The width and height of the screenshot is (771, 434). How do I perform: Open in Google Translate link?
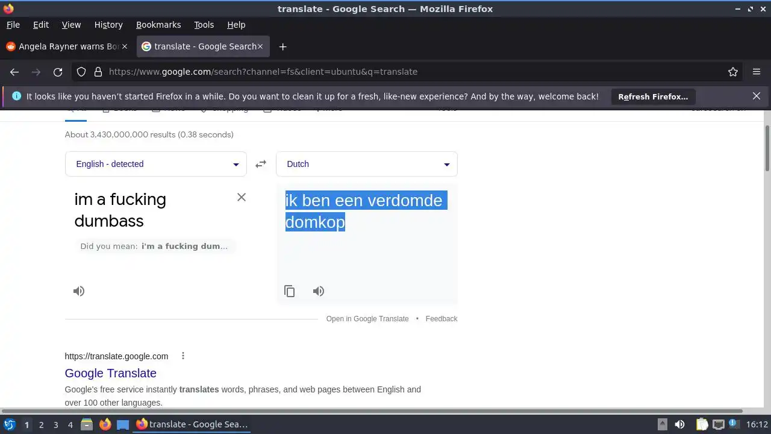click(x=367, y=319)
